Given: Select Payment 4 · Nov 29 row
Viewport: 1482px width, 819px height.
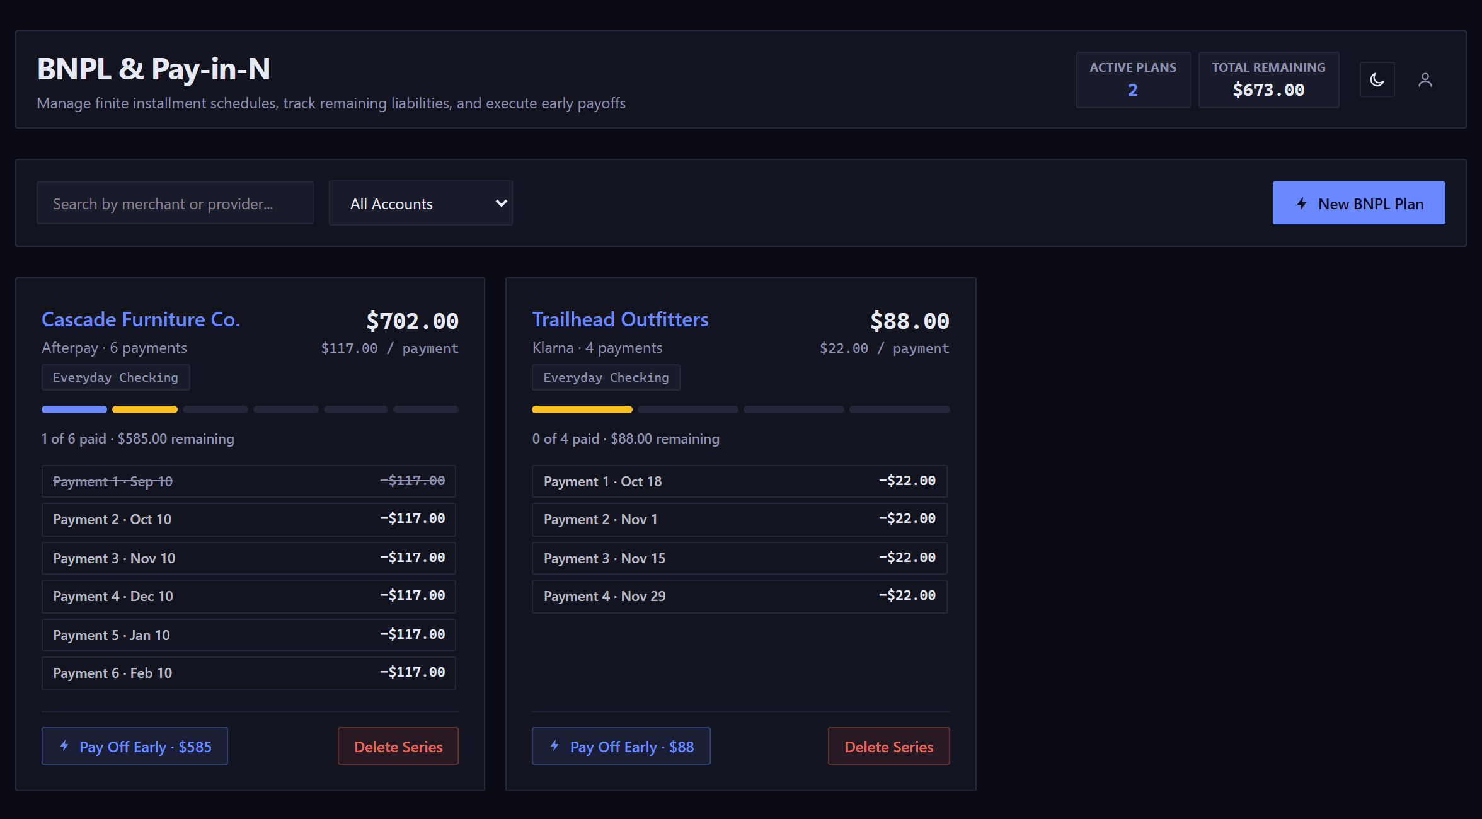Looking at the screenshot, I should click(x=740, y=596).
